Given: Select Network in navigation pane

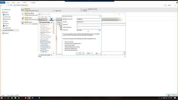Looking at the screenshot, I should 6,33.
